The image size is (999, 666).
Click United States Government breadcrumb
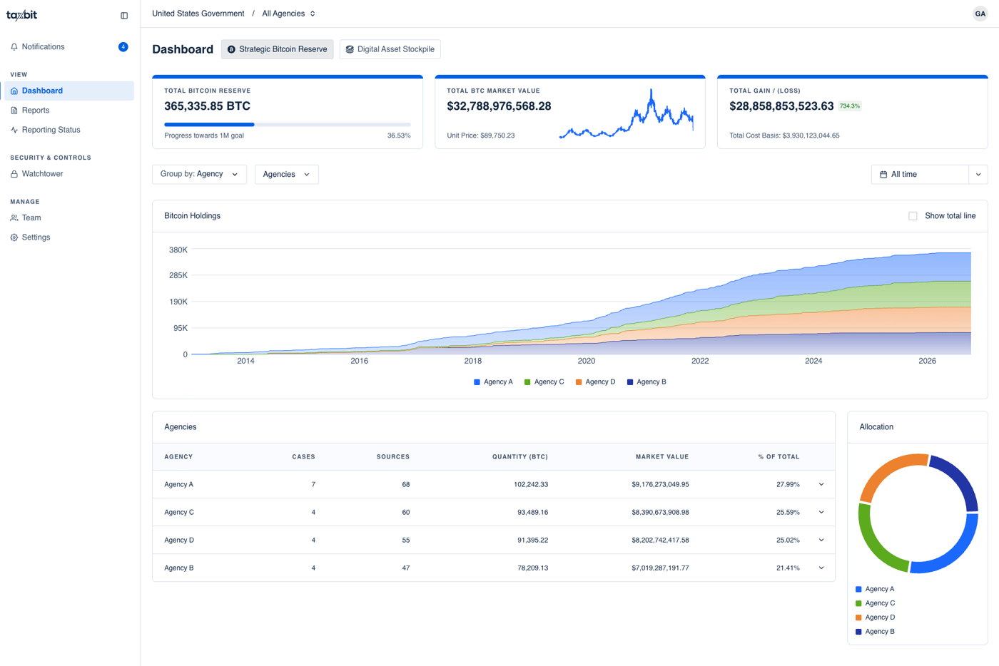(x=198, y=14)
